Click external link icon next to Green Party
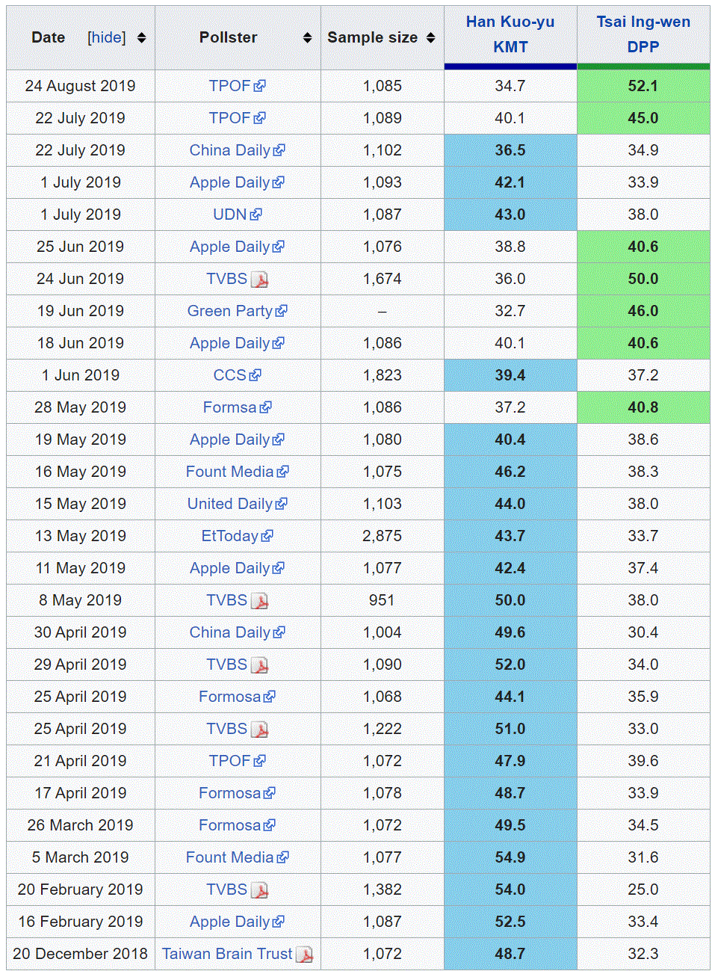Viewport: 712px width, 977px height. [x=282, y=311]
